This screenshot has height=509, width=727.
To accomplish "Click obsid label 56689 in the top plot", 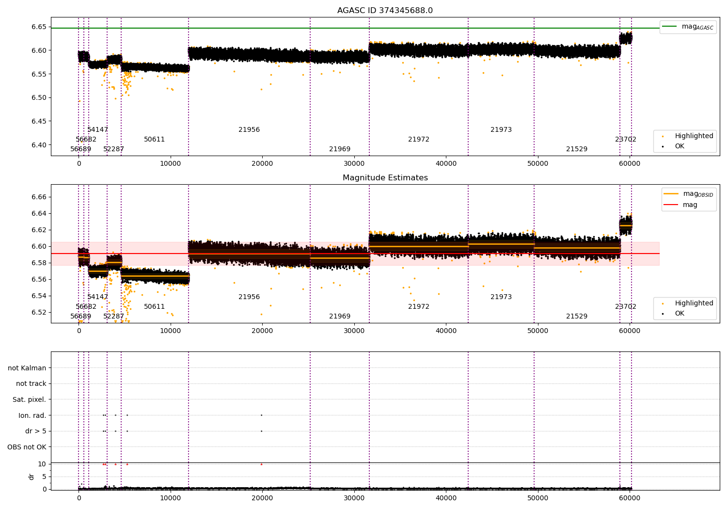I will click(x=81, y=149).
